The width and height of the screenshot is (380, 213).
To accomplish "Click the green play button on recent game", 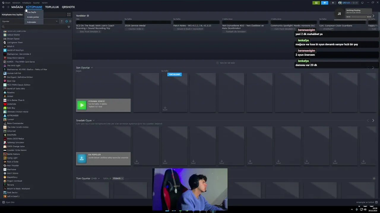I will point(82,105).
